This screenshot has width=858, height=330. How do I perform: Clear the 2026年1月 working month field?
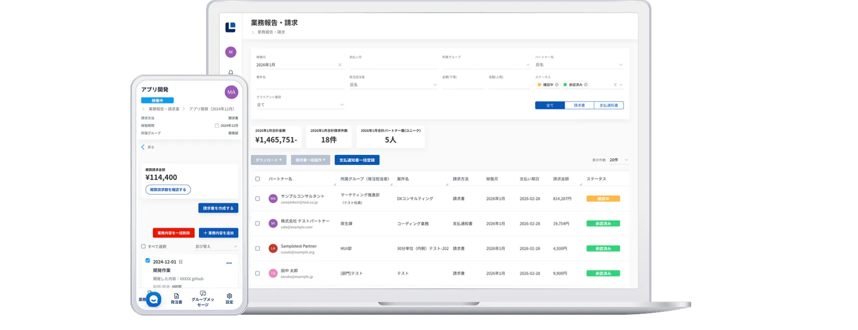(x=340, y=65)
